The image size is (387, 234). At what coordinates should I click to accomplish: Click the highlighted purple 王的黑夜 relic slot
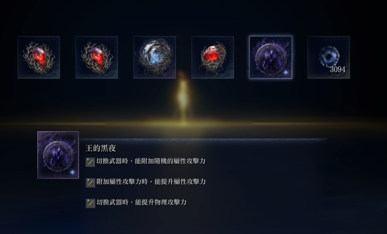tap(271, 57)
